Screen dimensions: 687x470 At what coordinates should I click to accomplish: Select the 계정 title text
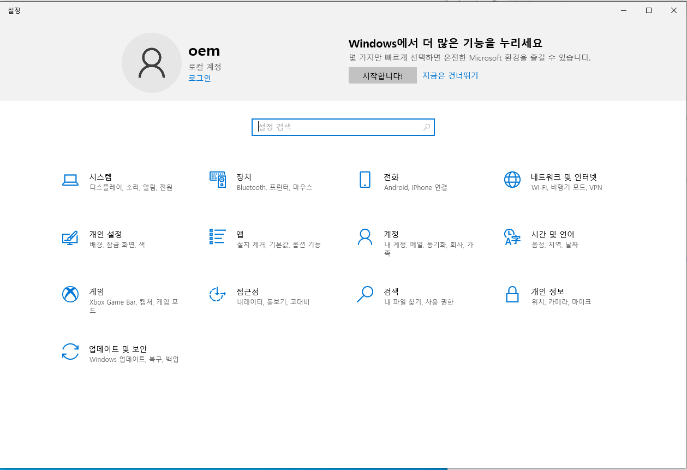click(x=391, y=234)
